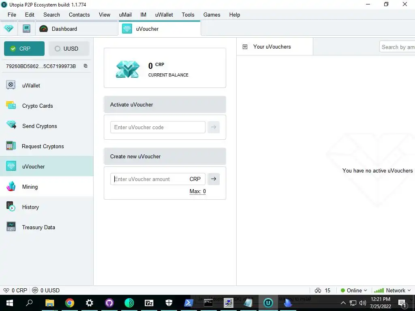This screenshot has height=311, width=415.
Task: Click the Max: 0 link
Action: click(197, 191)
